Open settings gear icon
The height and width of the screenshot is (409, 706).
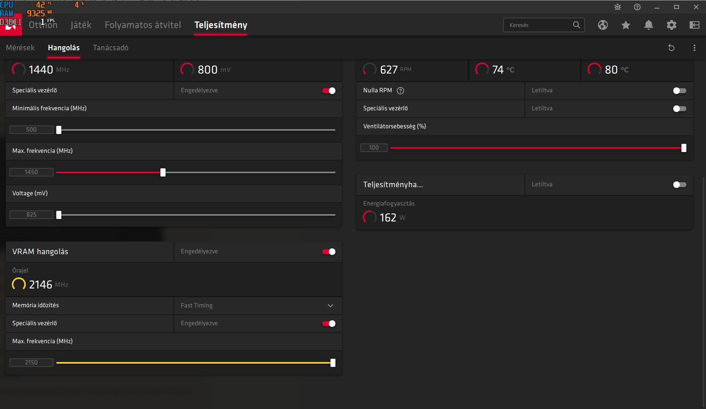pyautogui.click(x=671, y=25)
